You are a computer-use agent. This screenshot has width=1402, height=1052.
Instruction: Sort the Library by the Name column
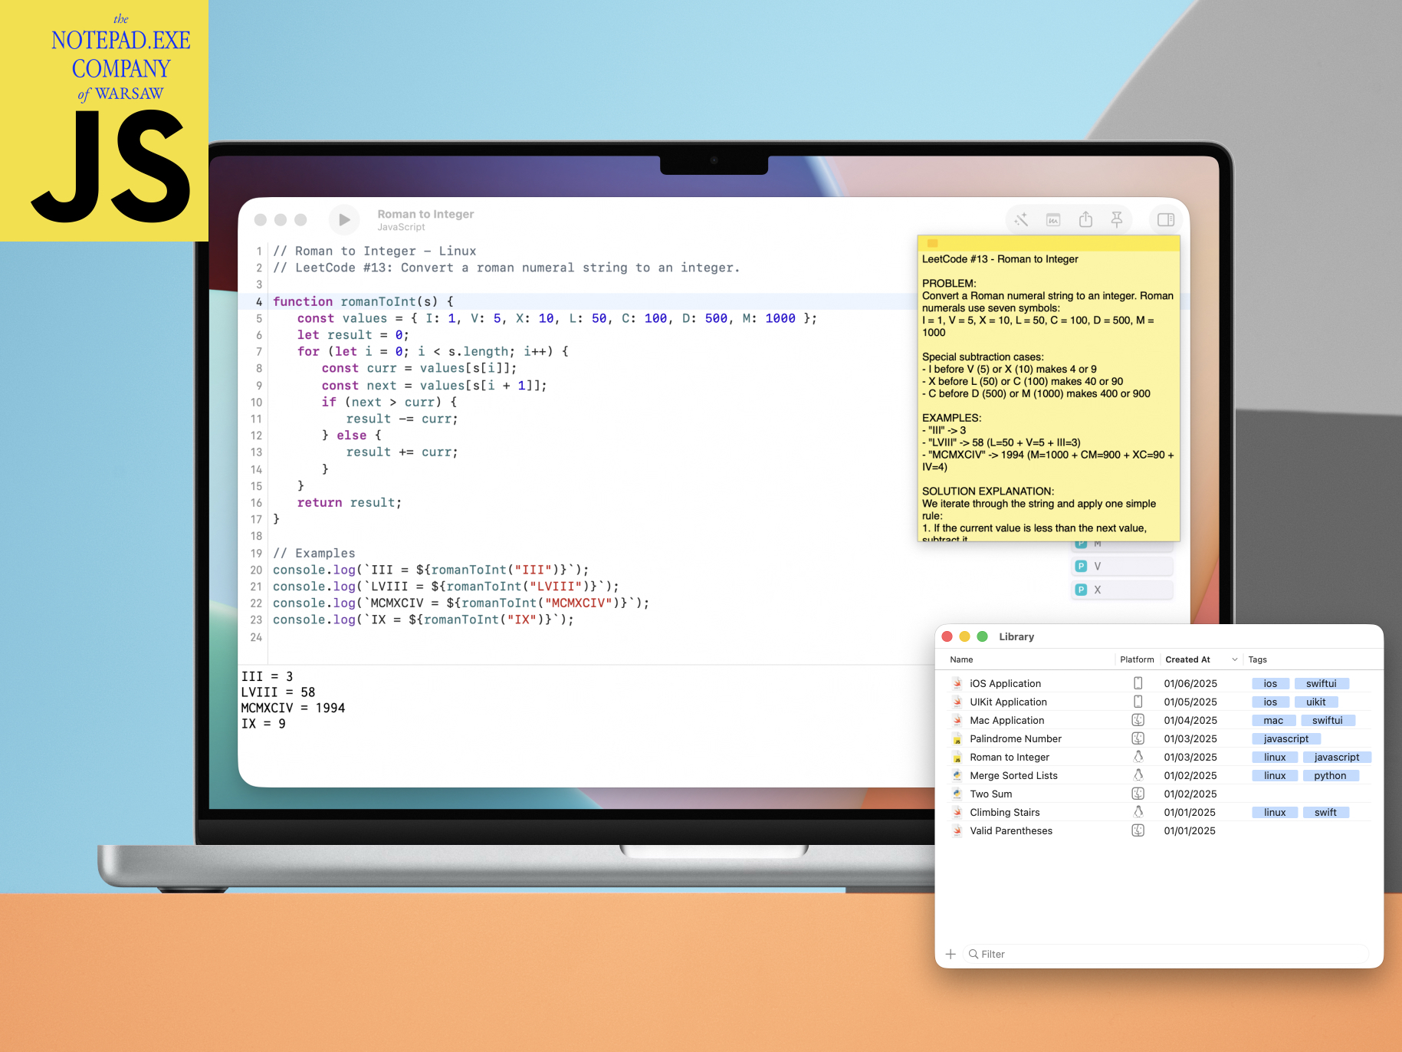(961, 659)
